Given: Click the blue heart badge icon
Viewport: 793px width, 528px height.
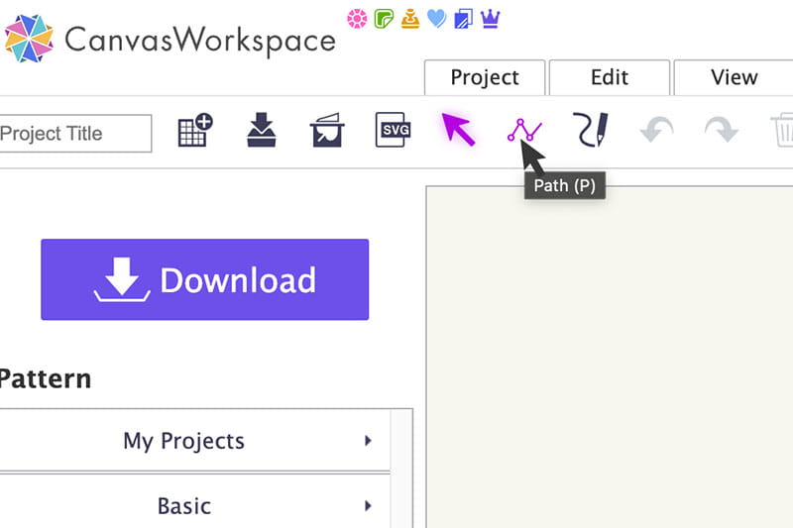Looking at the screenshot, I should click(x=436, y=18).
